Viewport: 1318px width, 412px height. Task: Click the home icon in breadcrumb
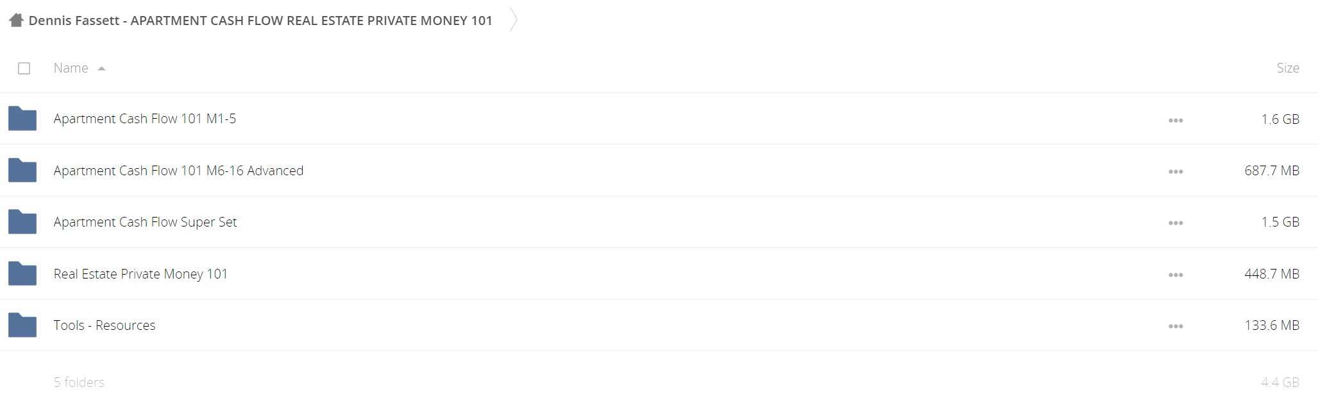click(x=17, y=20)
